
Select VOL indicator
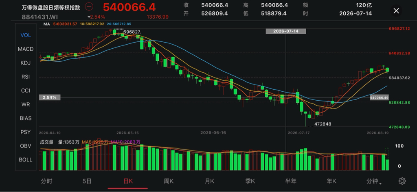click(x=26, y=35)
